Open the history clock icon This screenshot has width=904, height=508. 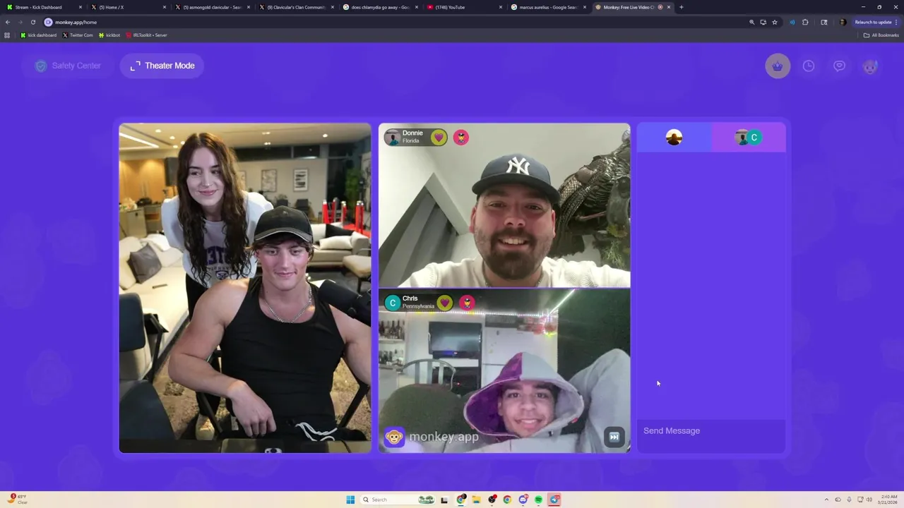809,66
